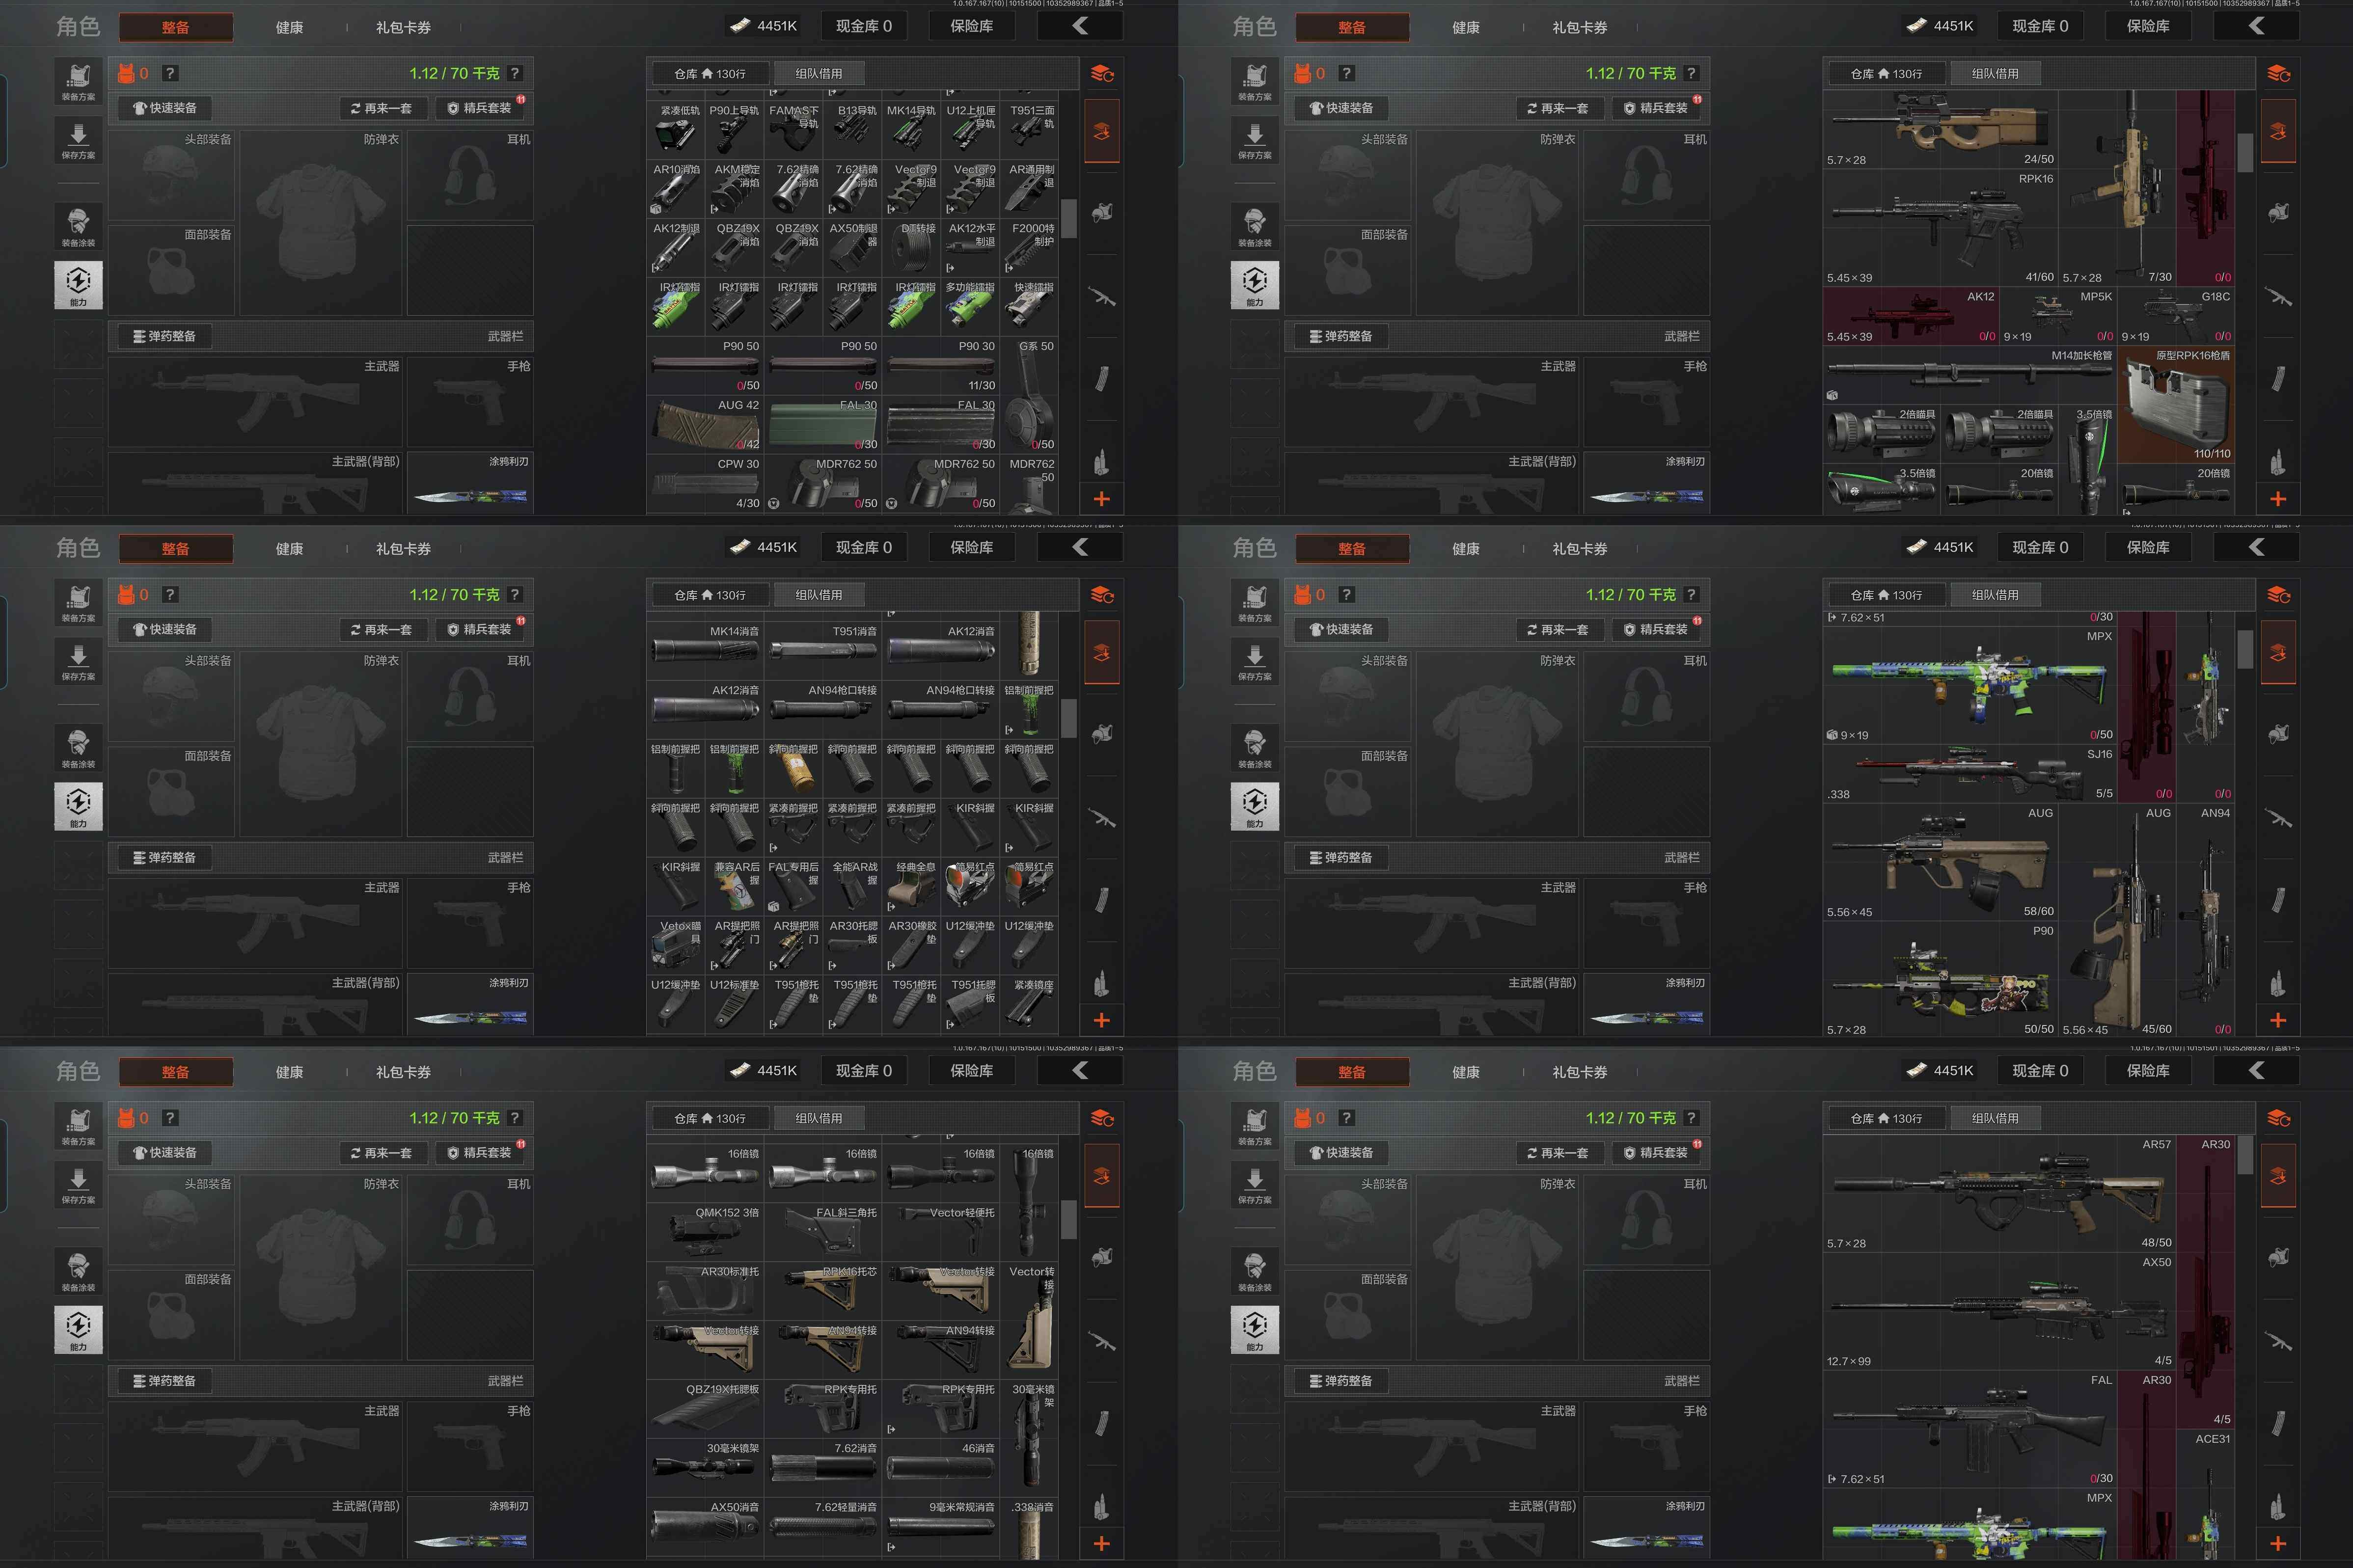
Task: Select the 紧凑低轨 rail attachment
Action: point(676,130)
